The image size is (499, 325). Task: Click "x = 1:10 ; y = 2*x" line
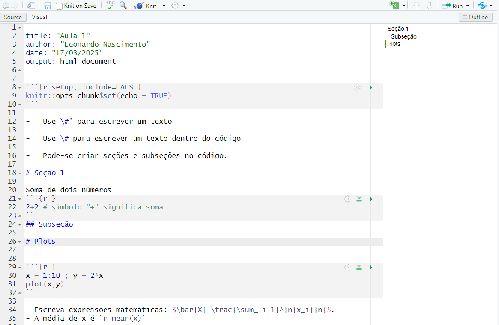click(x=64, y=276)
